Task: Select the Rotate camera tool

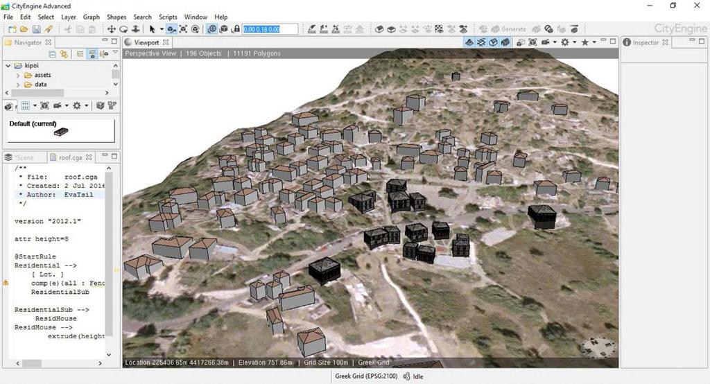Action: click(x=123, y=29)
